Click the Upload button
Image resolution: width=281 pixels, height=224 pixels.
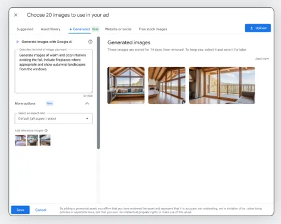pos(258,28)
